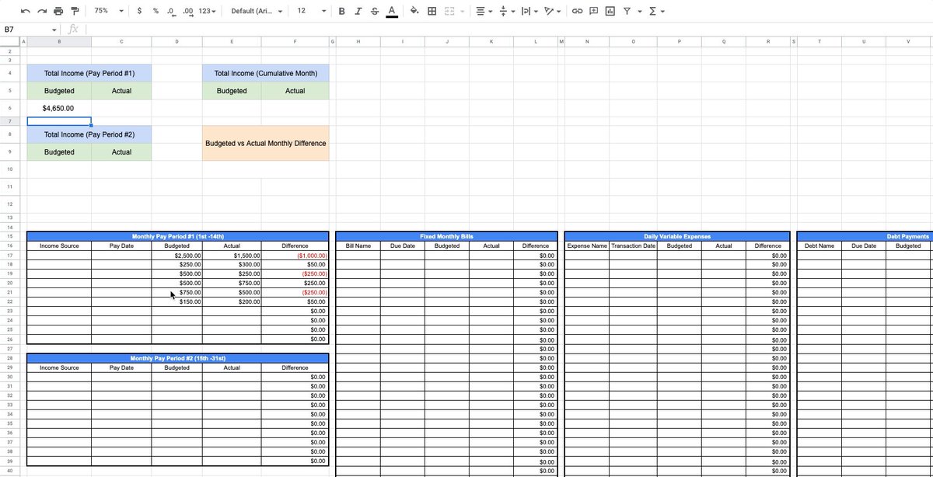Open the fill color paint bucket

click(414, 11)
